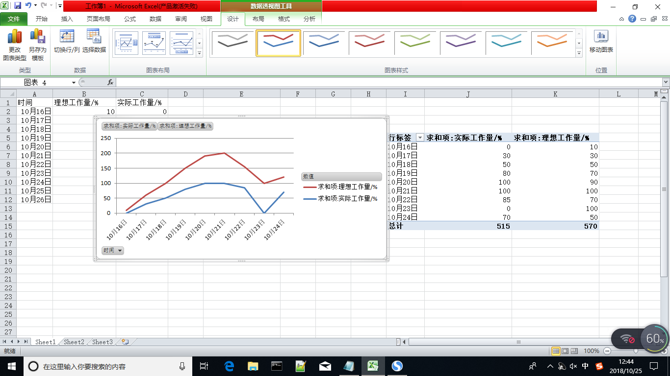Open File Explorer from taskbar
The height and width of the screenshot is (376, 670).
(x=253, y=366)
